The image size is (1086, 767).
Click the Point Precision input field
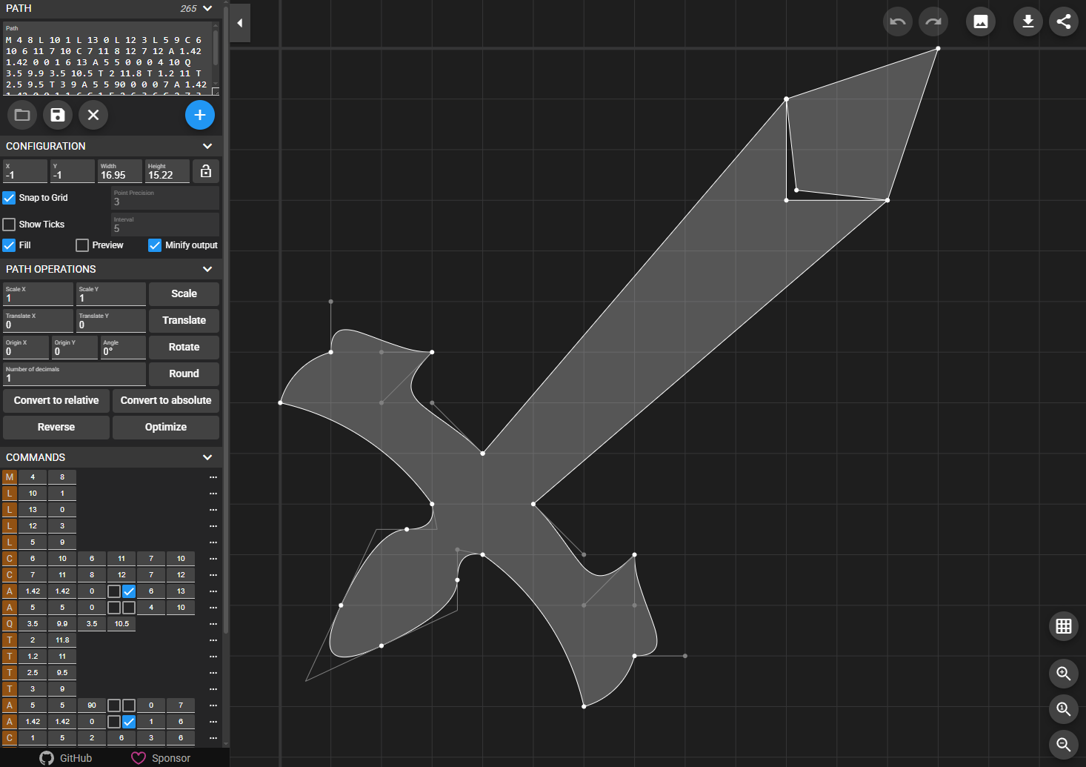pos(164,202)
